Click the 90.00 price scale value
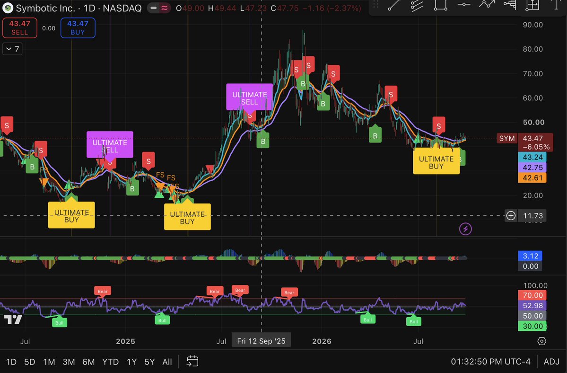Viewport: 567px width, 373px height. [532, 25]
